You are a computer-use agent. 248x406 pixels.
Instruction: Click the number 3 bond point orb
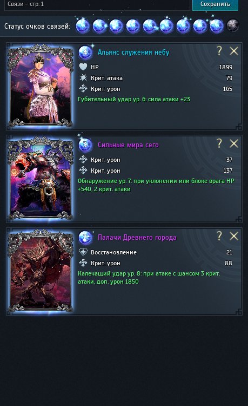pos(85,145)
